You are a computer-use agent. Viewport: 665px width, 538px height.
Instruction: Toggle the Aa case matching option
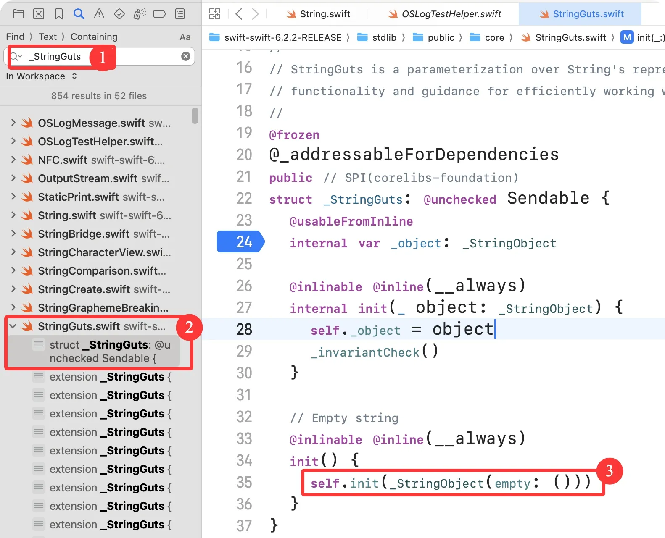point(185,37)
